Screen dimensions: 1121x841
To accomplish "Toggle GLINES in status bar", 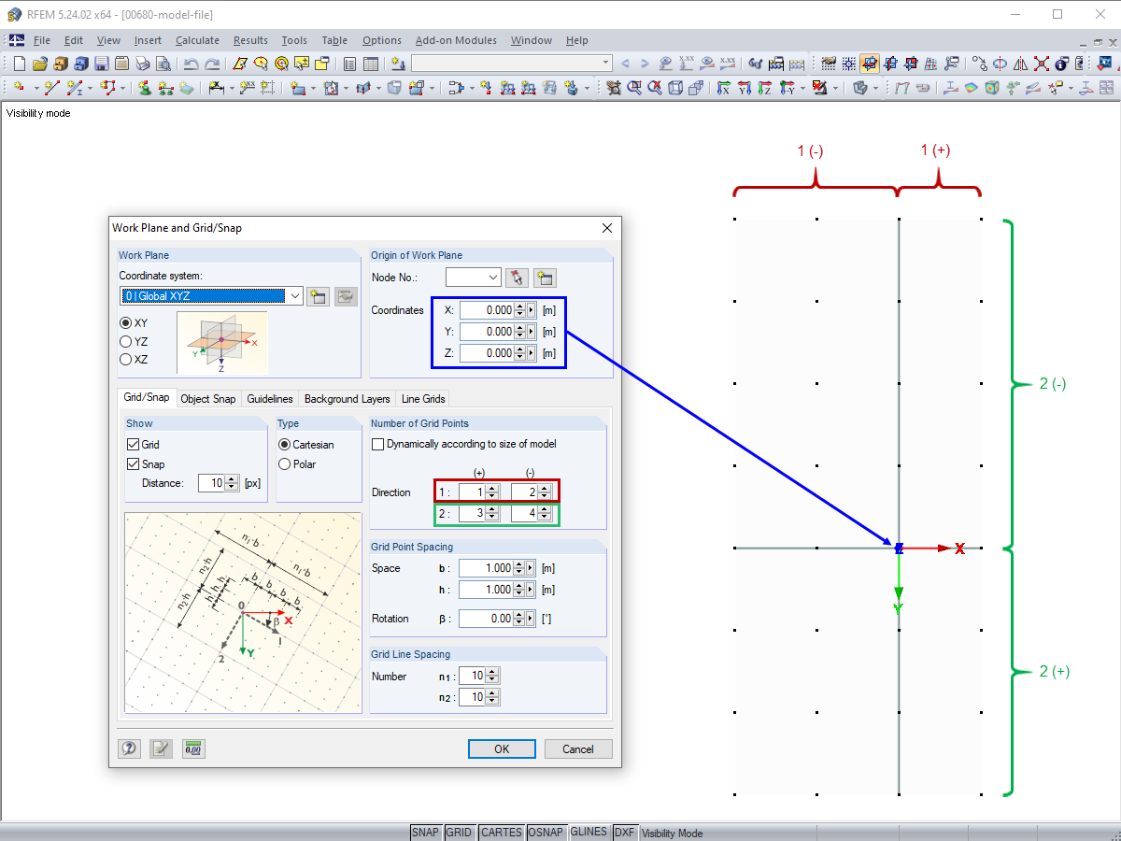I will point(589,833).
